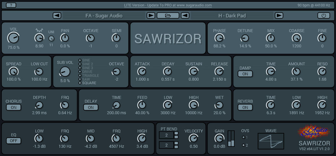The image size is (336, 156).
Task: Open the preset folder browser
Action: pos(168,16)
